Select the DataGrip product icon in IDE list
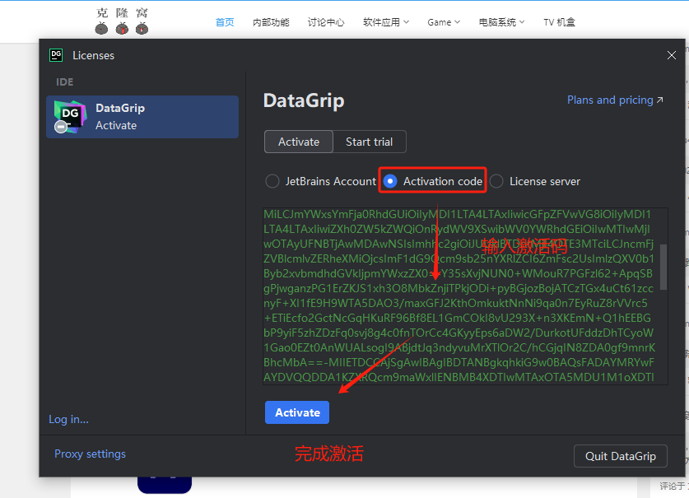This screenshot has width=689, height=498. pos(70,117)
